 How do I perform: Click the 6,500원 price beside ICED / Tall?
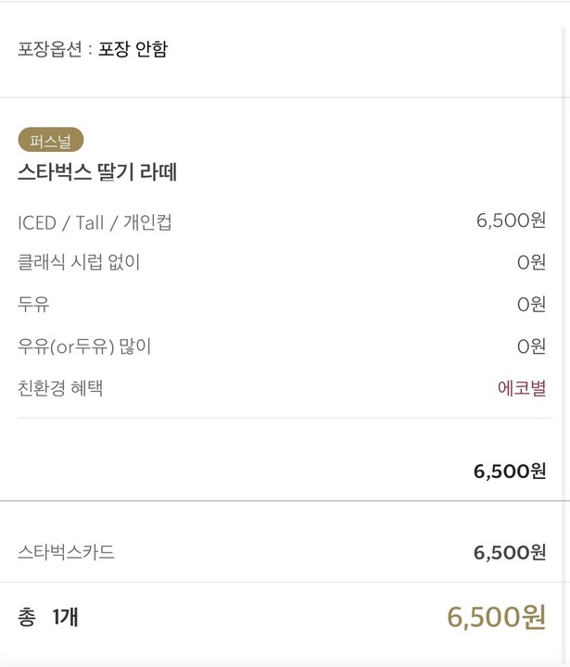[x=510, y=220]
